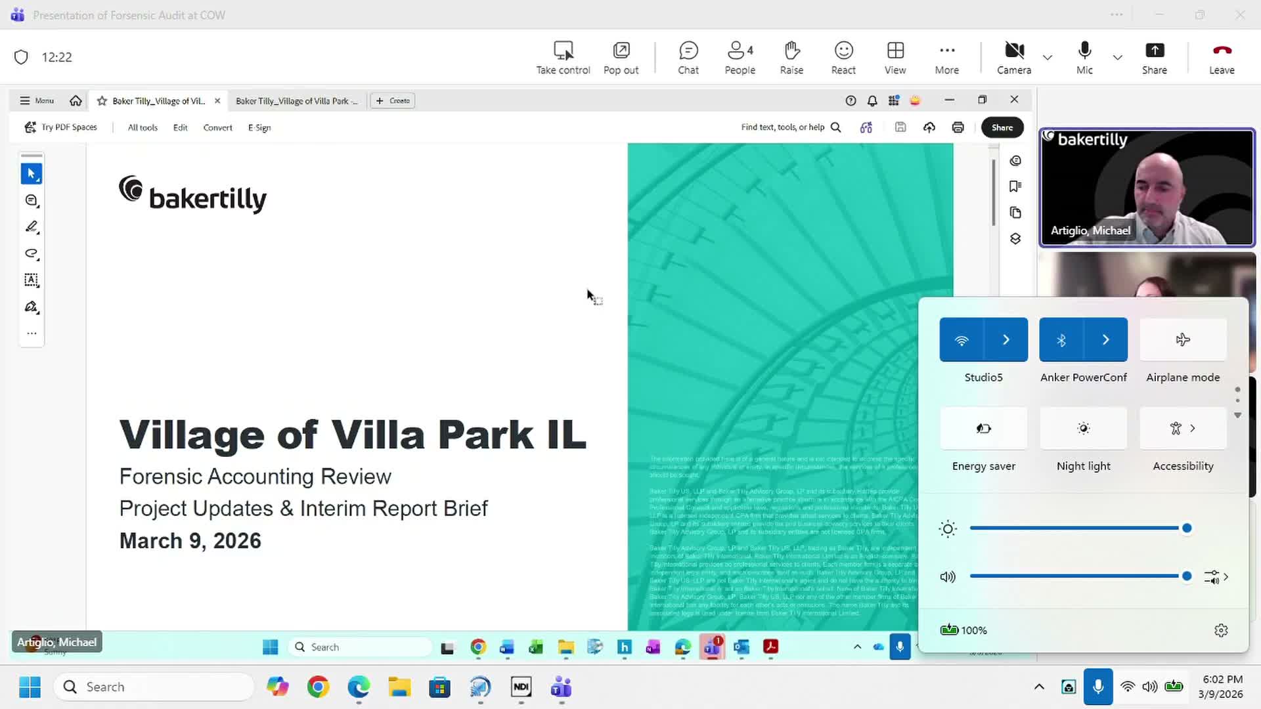Click the Share button in Acrobat
Screen dimensions: 1261x709
pos(1002,127)
